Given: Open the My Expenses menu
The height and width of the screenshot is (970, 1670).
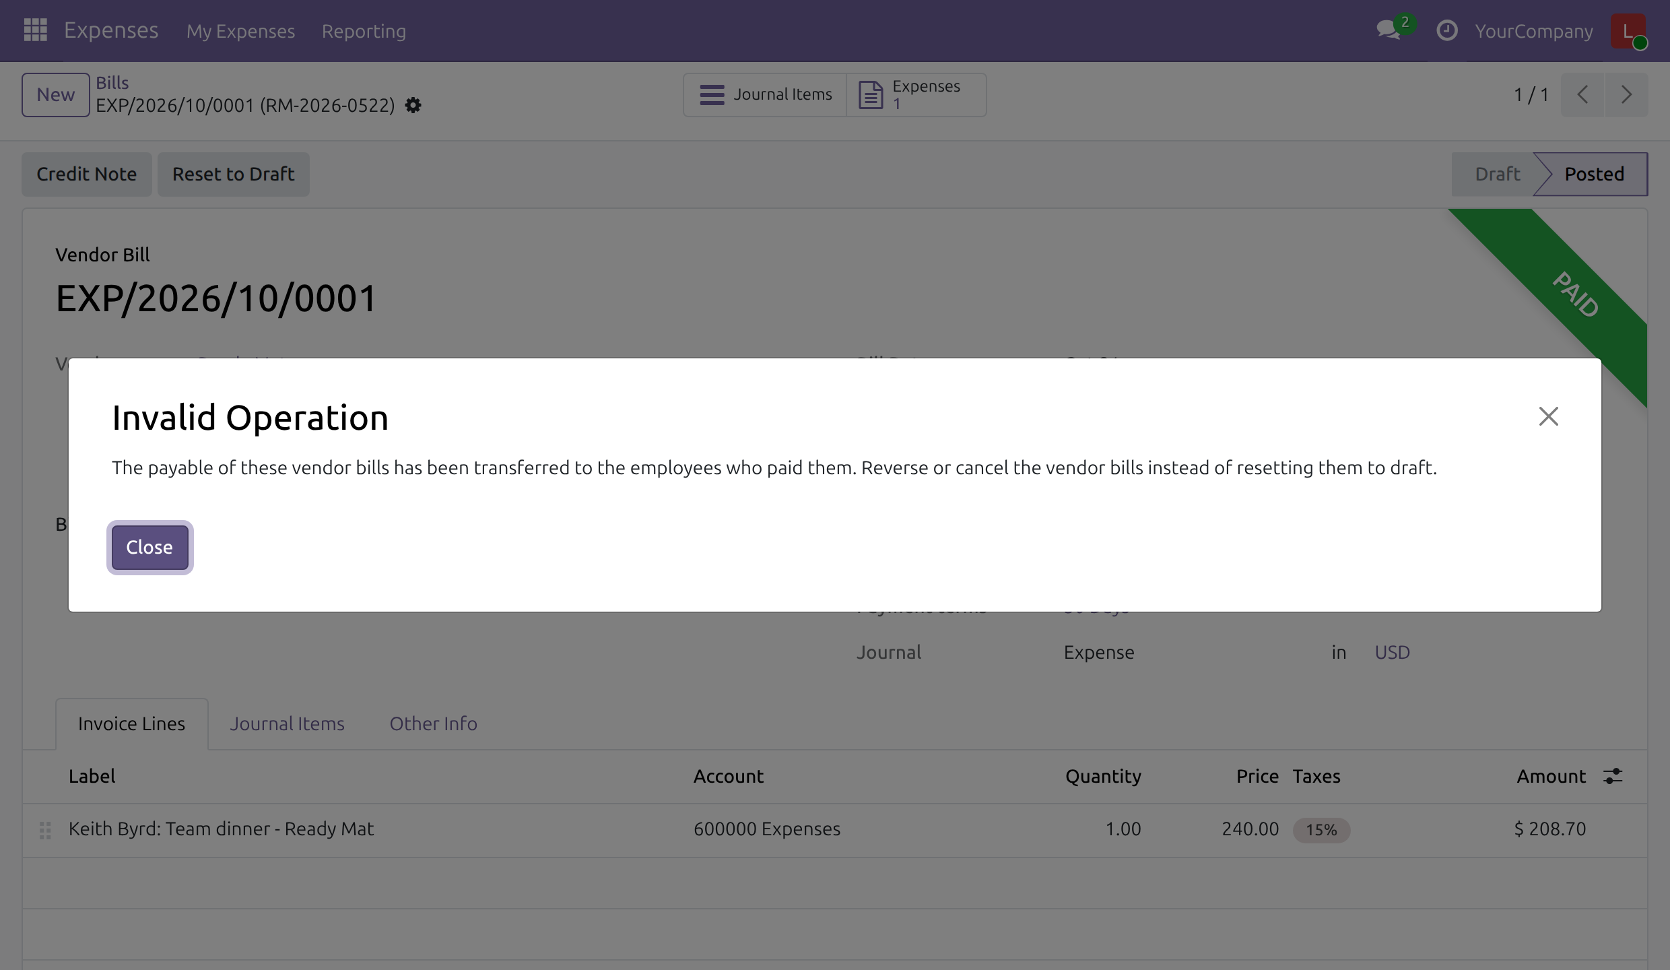Looking at the screenshot, I should 240,31.
